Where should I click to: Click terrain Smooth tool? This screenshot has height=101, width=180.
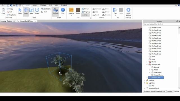[106, 15]
